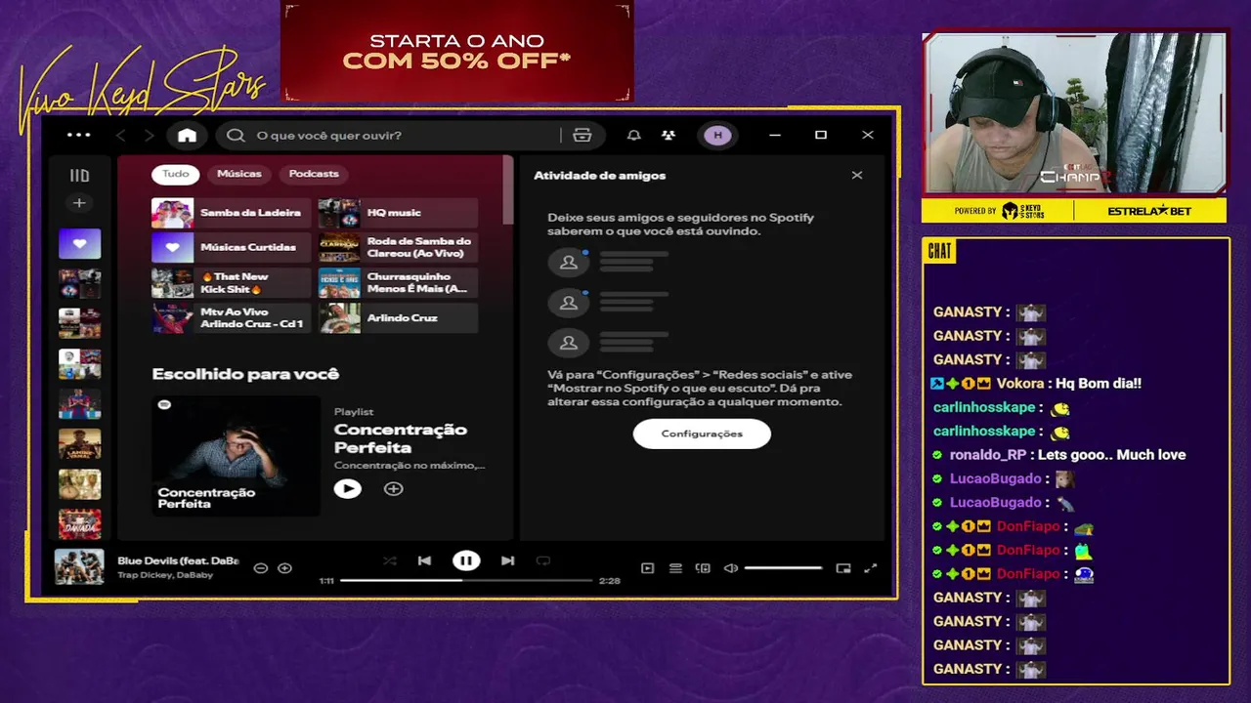The height and width of the screenshot is (703, 1251).
Task: Open the now playing album art thumbnail
Action: pos(79,567)
